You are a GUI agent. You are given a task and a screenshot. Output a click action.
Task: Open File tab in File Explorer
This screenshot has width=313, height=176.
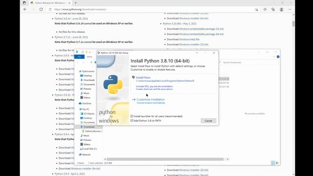click(x=79, y=57)
